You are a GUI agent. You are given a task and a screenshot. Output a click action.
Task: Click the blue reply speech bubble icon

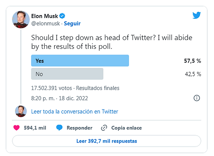point(59,128)
